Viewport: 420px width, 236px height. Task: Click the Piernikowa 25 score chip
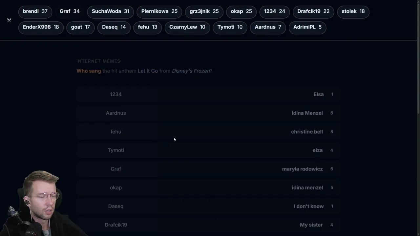[x=159, y=11]
